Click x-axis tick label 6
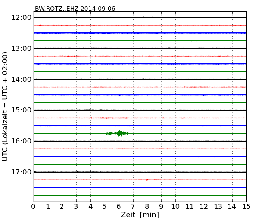Screen dimensions: 280x224 pyautogui.click(x=118, y=207)
